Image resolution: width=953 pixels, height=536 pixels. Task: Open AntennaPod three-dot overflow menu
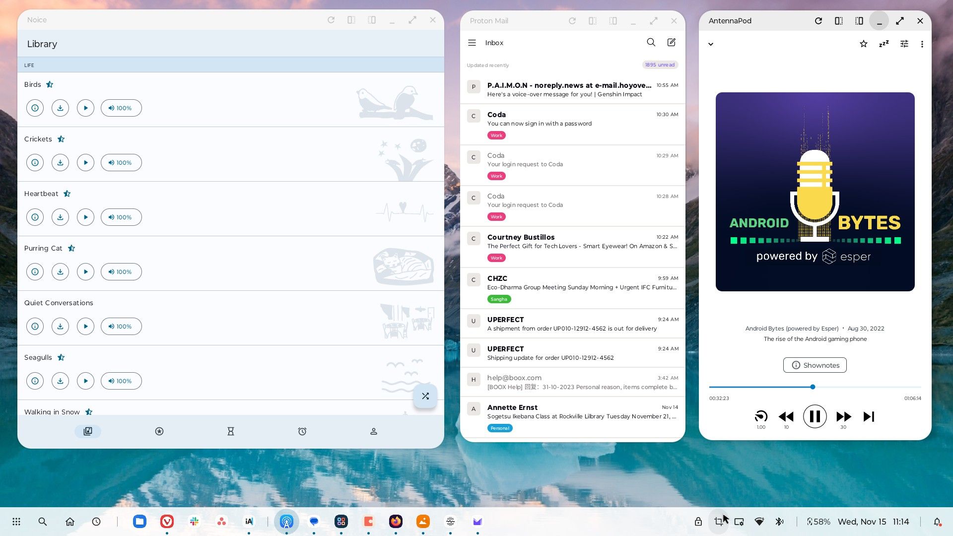(x=922, y=44)
